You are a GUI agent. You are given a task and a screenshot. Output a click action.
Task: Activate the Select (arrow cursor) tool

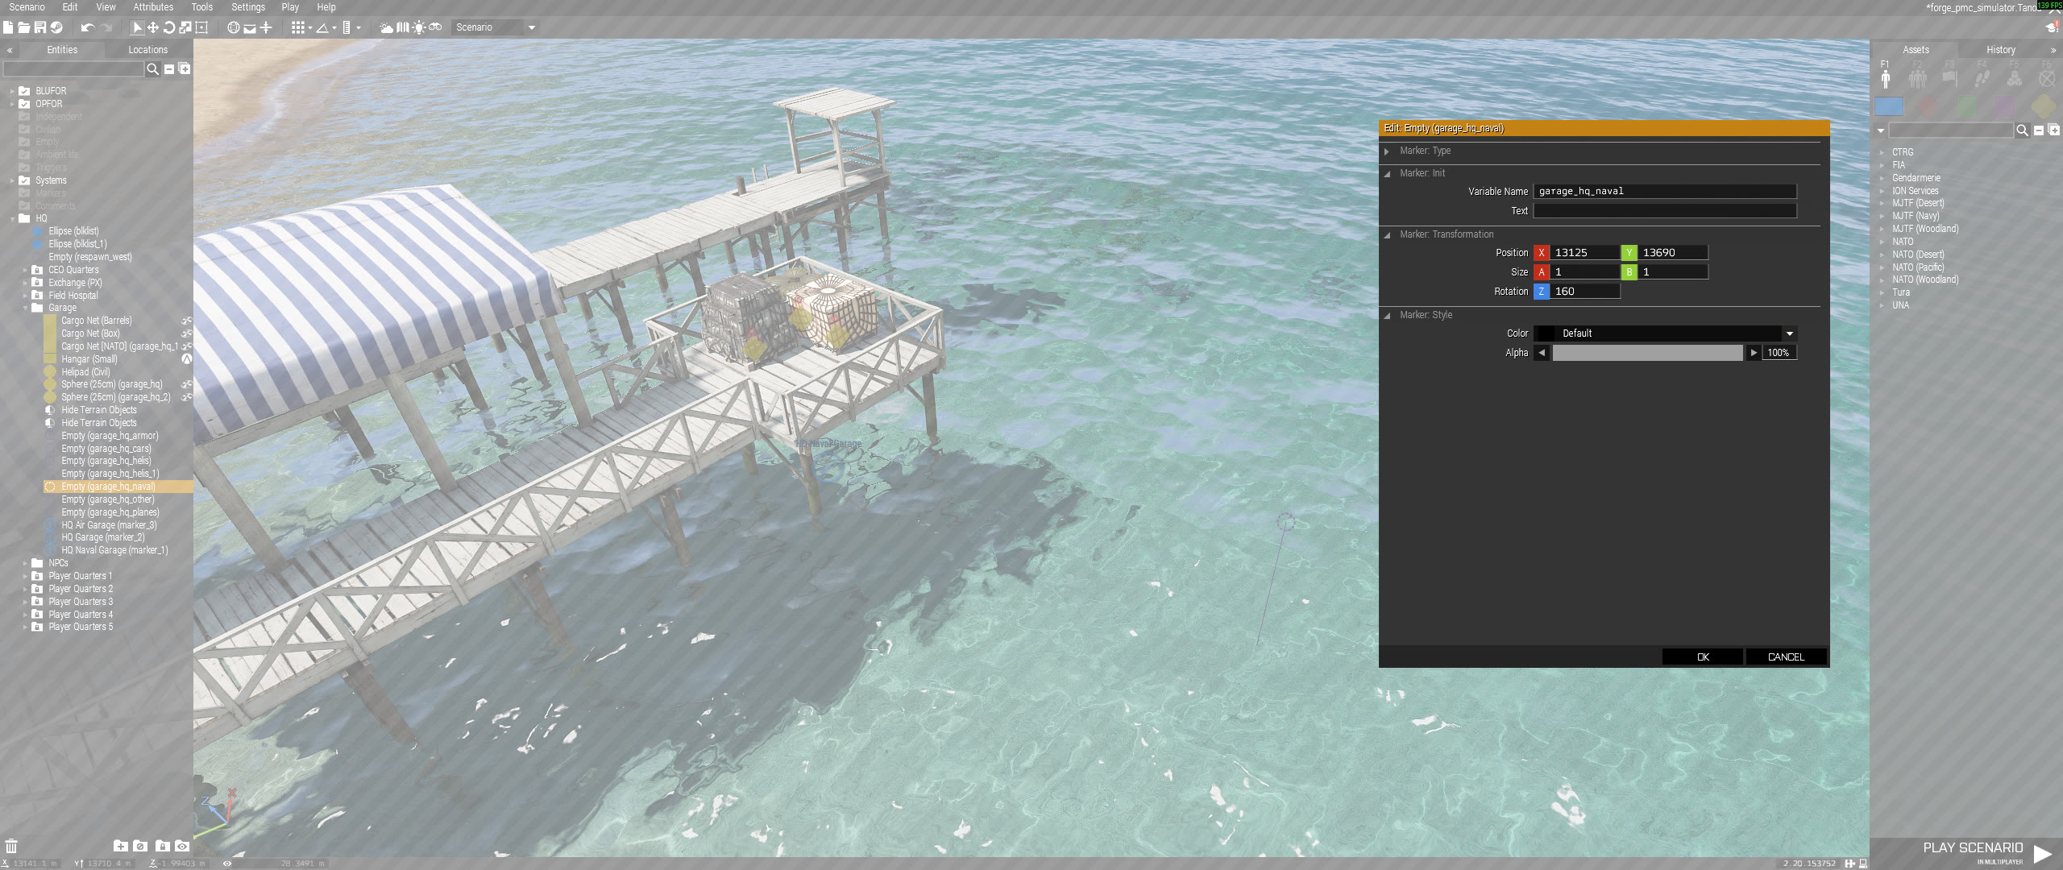click(137, 27)
